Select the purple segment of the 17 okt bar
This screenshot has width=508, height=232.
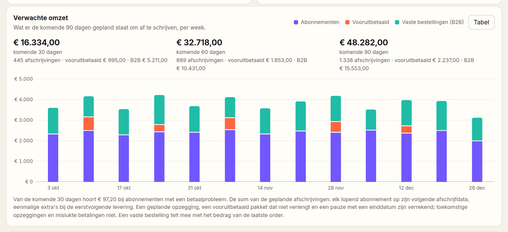124,158
